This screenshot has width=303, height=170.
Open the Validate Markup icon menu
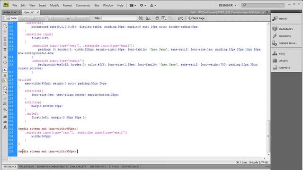click(x=180, y=18)
